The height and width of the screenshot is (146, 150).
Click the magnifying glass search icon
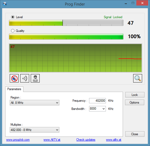(x=138, y=78)
